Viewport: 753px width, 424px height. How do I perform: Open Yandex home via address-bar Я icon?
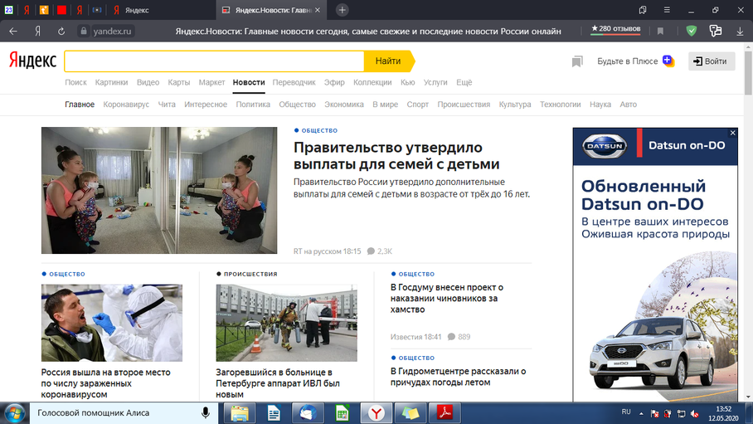tap(37, 32)
